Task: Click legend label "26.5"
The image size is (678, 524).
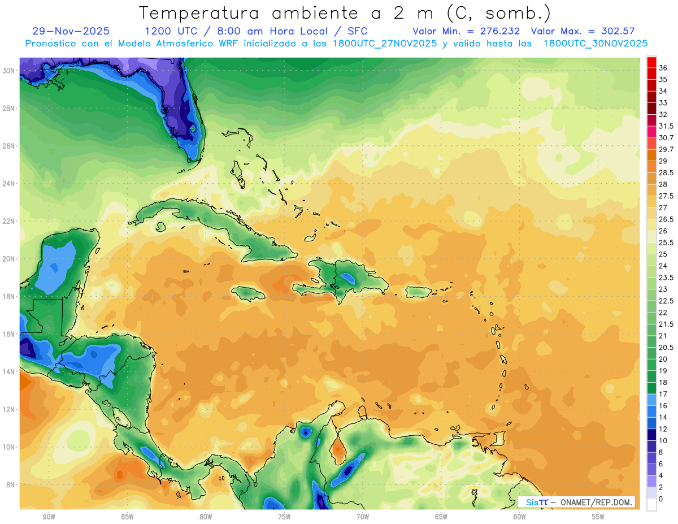Action: 666,219
